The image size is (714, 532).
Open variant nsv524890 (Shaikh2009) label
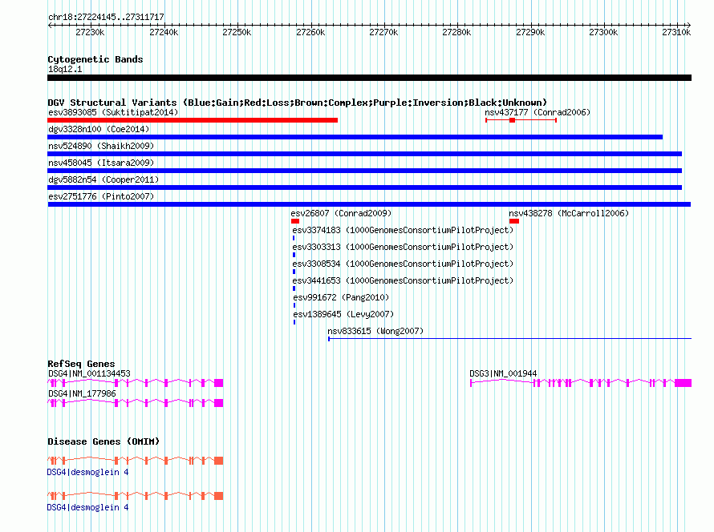coord(101,146)
